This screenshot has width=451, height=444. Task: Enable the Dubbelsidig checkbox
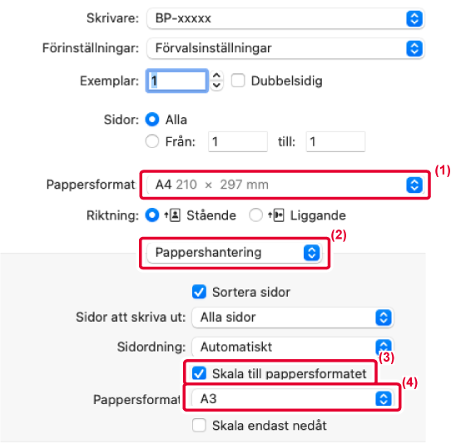[x=238, y=81]
